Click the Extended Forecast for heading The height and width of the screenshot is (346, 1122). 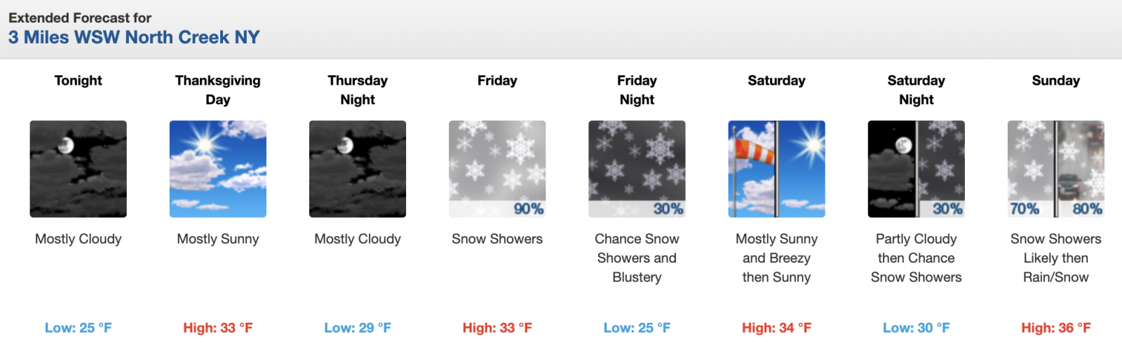coord(80,18)
